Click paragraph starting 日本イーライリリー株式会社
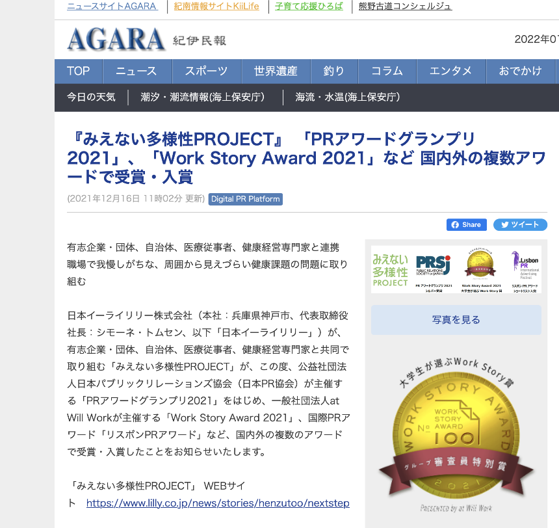The image size is (559, 528). (x=209, y=384)
